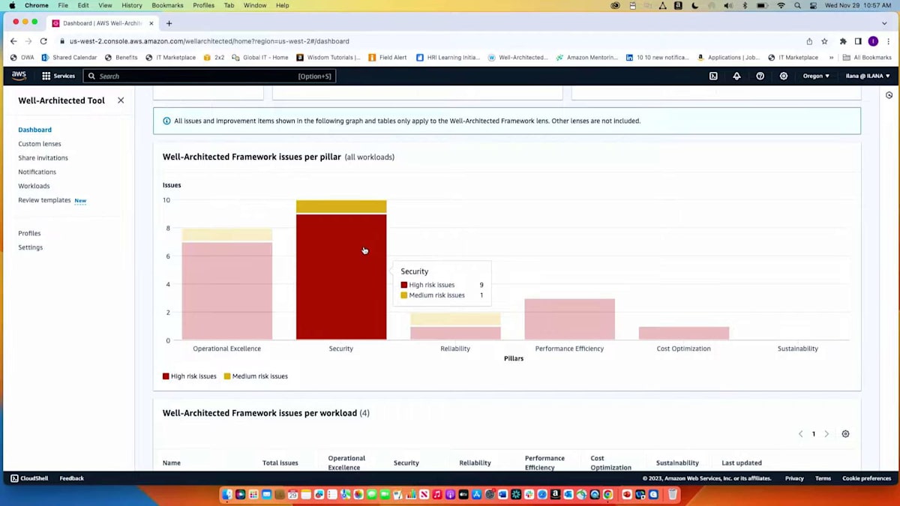Open the Profiles menu in menu bar
Screen dimensions: 900x506
[203, 5]
